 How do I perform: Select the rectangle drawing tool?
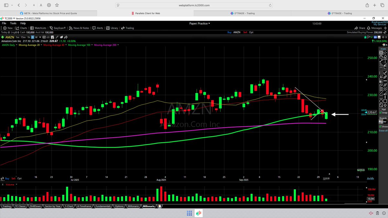coord(385,101)
